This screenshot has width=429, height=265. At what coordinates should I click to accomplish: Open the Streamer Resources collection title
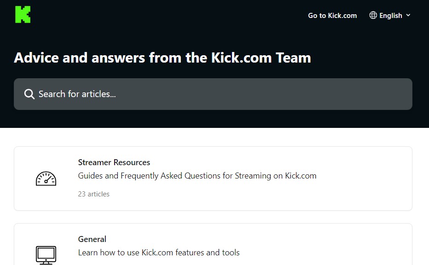click(x=114, y=162)
